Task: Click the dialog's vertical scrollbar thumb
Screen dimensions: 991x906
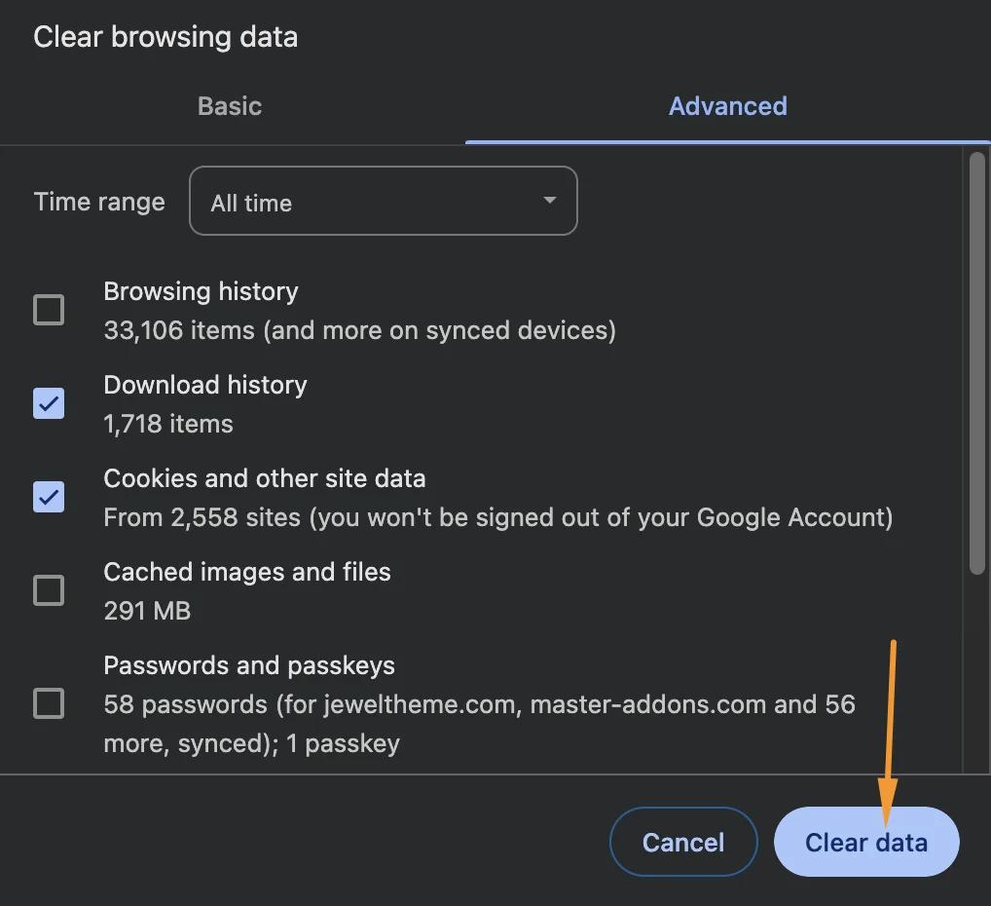Action: tap(977, 363)
